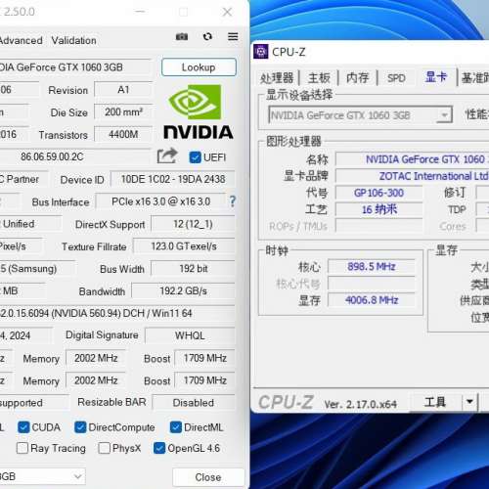Switch to the GPU-Z Advanced tab
Image resolution: width=489 pixels, height=489 pixels.
point(22,40)
